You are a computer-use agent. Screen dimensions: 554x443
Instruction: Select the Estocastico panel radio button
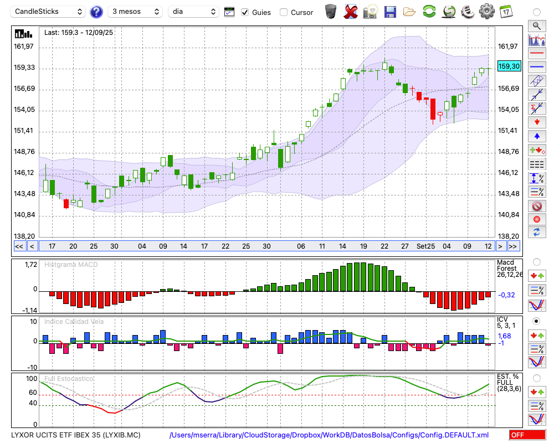pyautogui.click(x=536, y=378)
